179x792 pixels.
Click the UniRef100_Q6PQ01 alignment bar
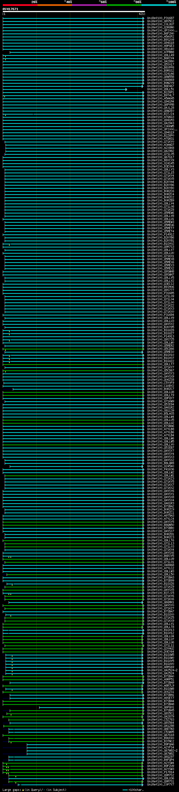pos(91,707)
